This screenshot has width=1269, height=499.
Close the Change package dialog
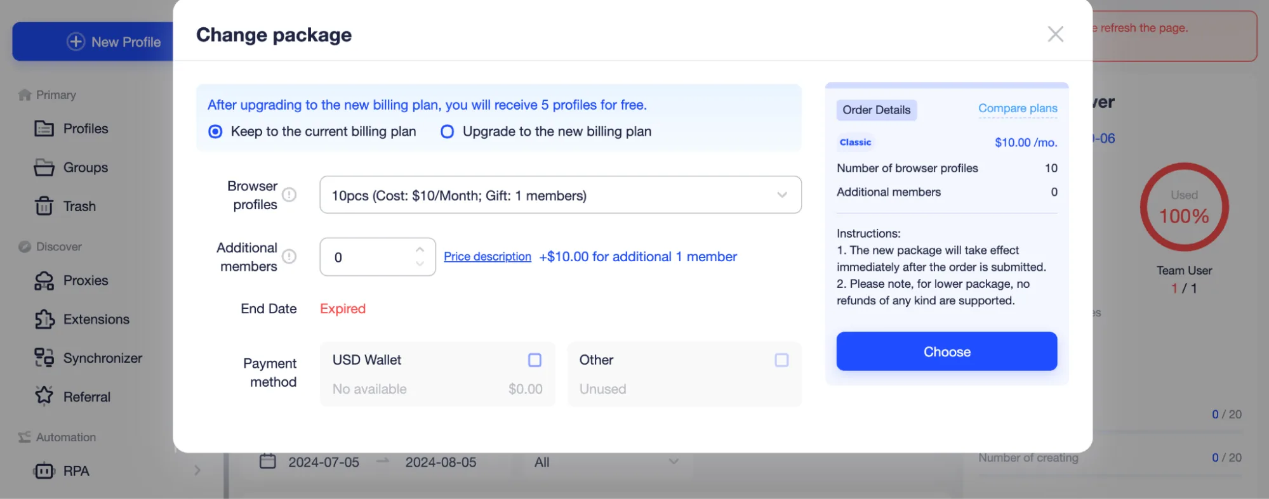point(1055,34)
